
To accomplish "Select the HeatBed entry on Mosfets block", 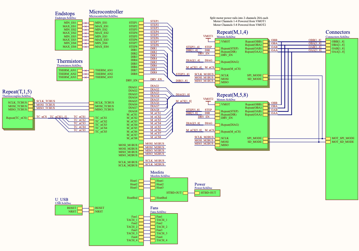I will coord(161,198).
